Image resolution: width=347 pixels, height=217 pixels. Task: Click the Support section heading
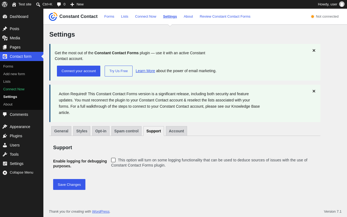pyautogui.click(x=63, y=148)
